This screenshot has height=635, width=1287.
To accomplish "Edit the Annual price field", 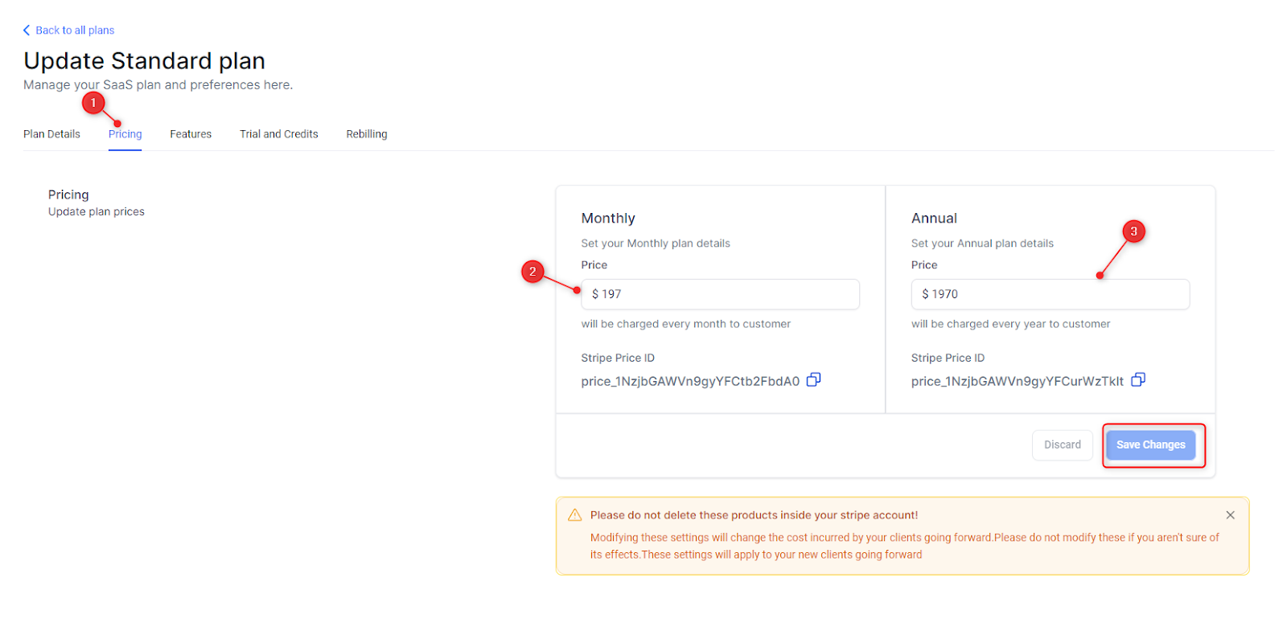I will coord(1050,294).
